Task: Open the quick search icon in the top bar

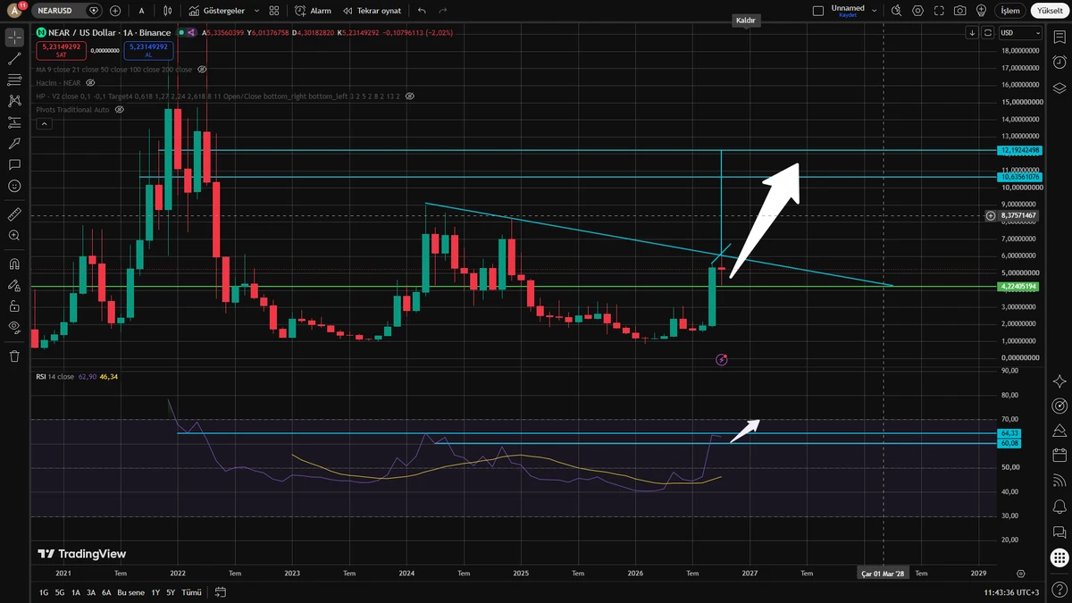Action: click(896, 11)
